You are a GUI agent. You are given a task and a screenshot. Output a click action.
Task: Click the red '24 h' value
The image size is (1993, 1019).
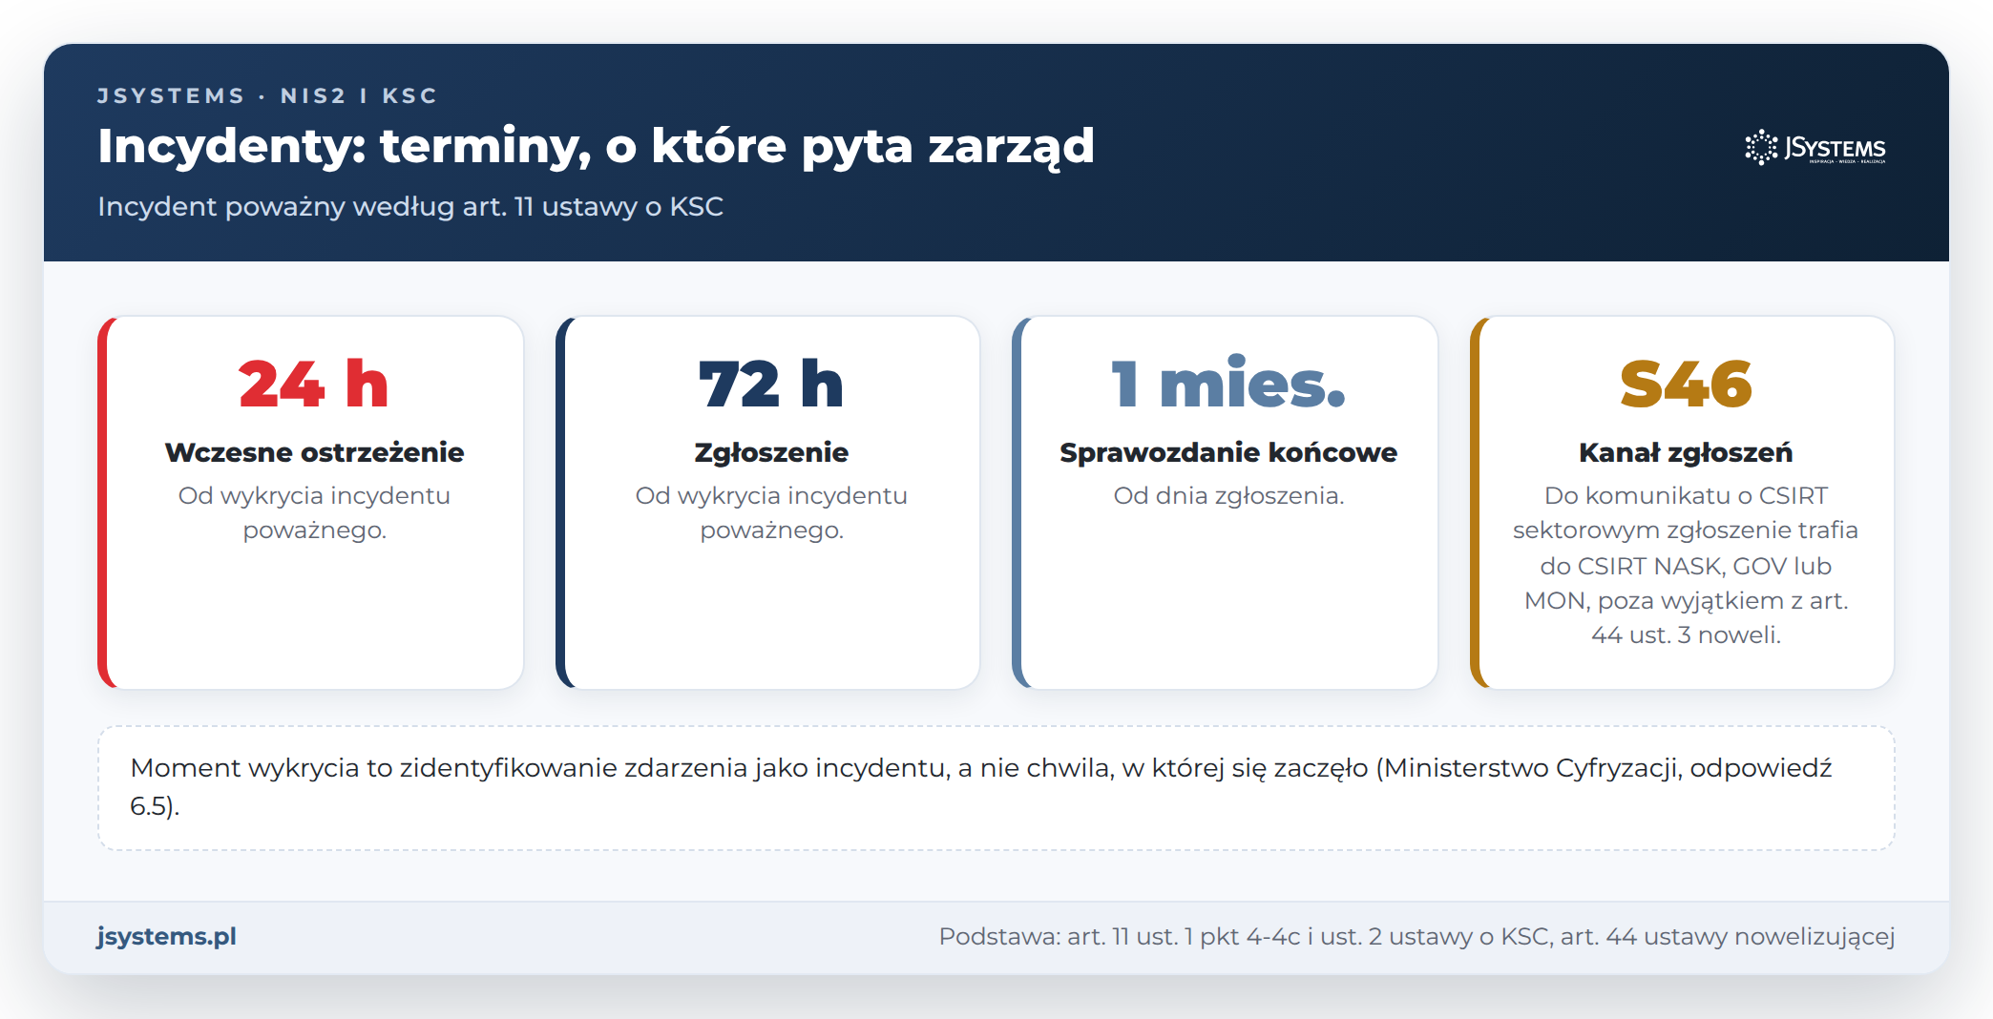tap(314, 384)
